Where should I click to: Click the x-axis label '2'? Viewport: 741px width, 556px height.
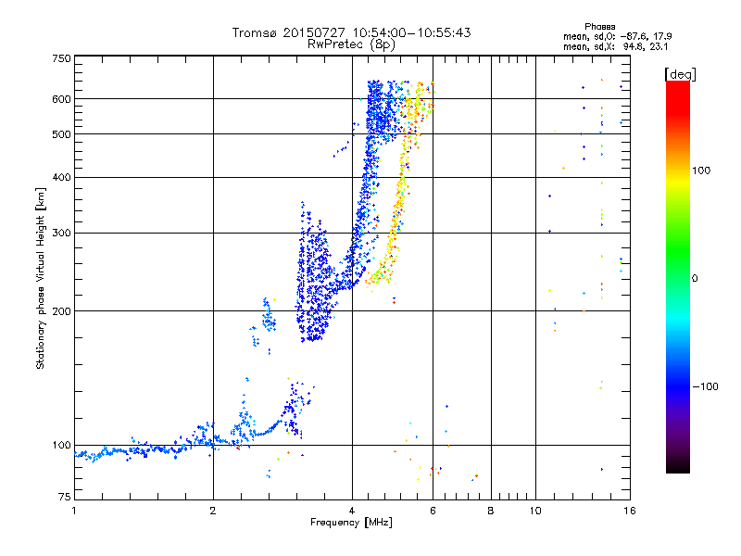pyautogui.click(x=213, y=511)
